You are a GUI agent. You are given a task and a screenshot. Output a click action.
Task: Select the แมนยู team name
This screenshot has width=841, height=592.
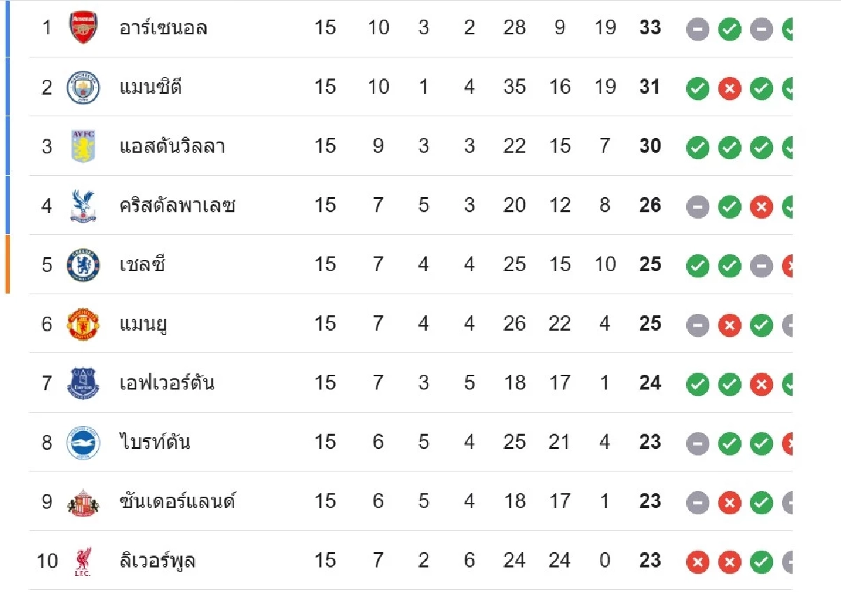pos(143,324)
